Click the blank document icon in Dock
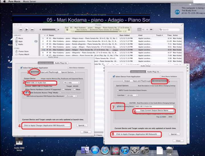The width and height of the screenshot is (205, 156). (x=159, y=151)
